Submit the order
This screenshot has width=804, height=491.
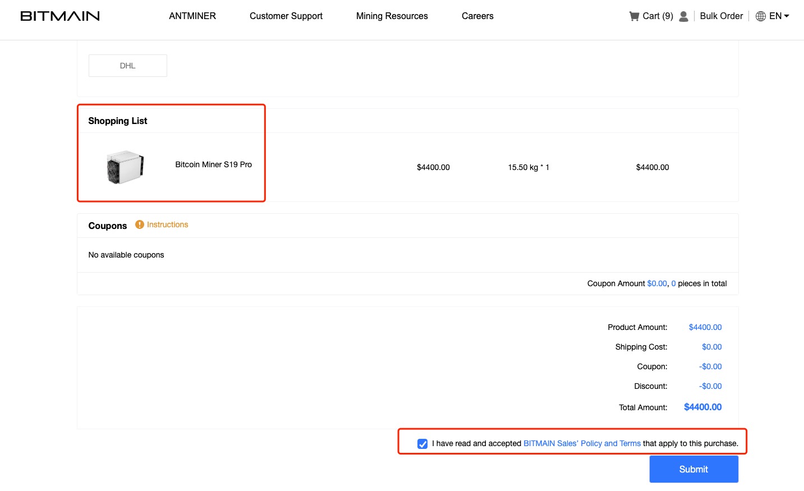pos(693,469)
